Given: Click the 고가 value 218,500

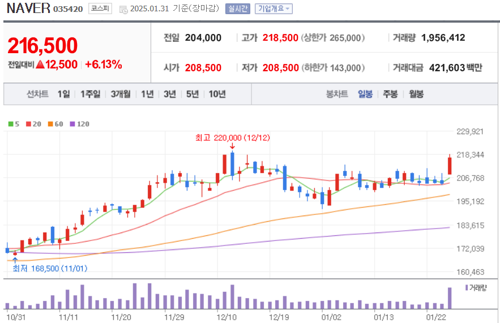Looking at the screenshot, I should click(x=280, y=38).
